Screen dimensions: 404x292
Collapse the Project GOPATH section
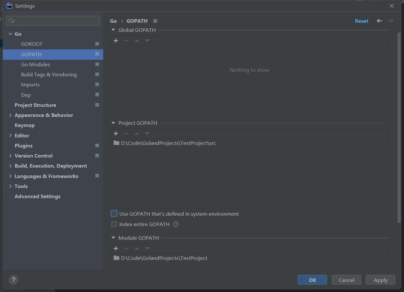pyautogui.click(x=113, y=123)
